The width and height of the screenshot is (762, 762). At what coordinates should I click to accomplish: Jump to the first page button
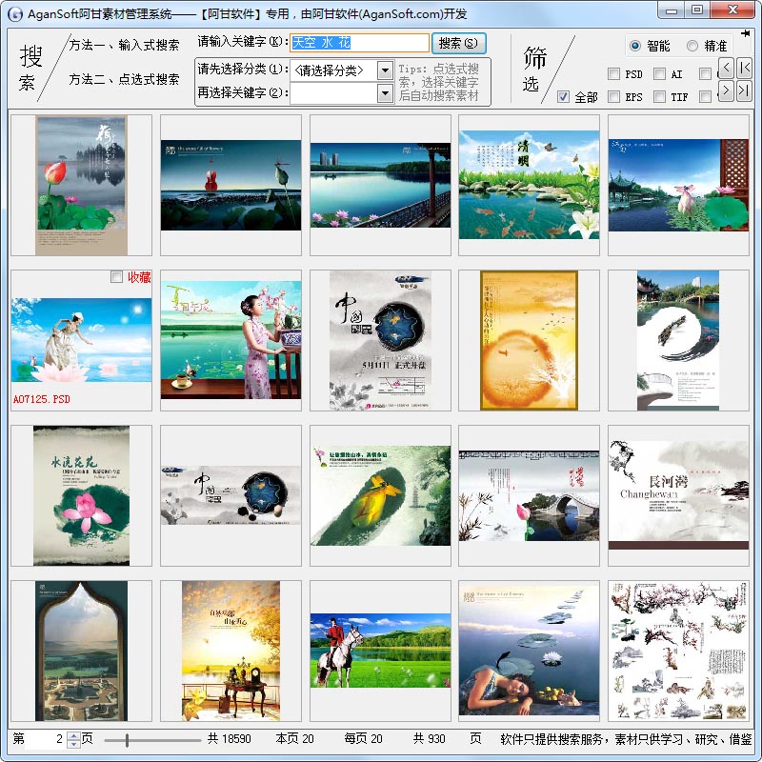coord(744,68)
